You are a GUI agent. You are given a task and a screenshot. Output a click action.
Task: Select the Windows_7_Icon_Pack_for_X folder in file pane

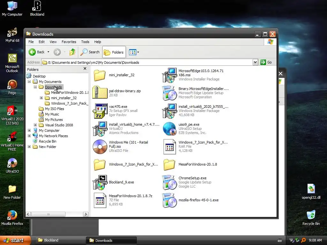click(100, 165)
